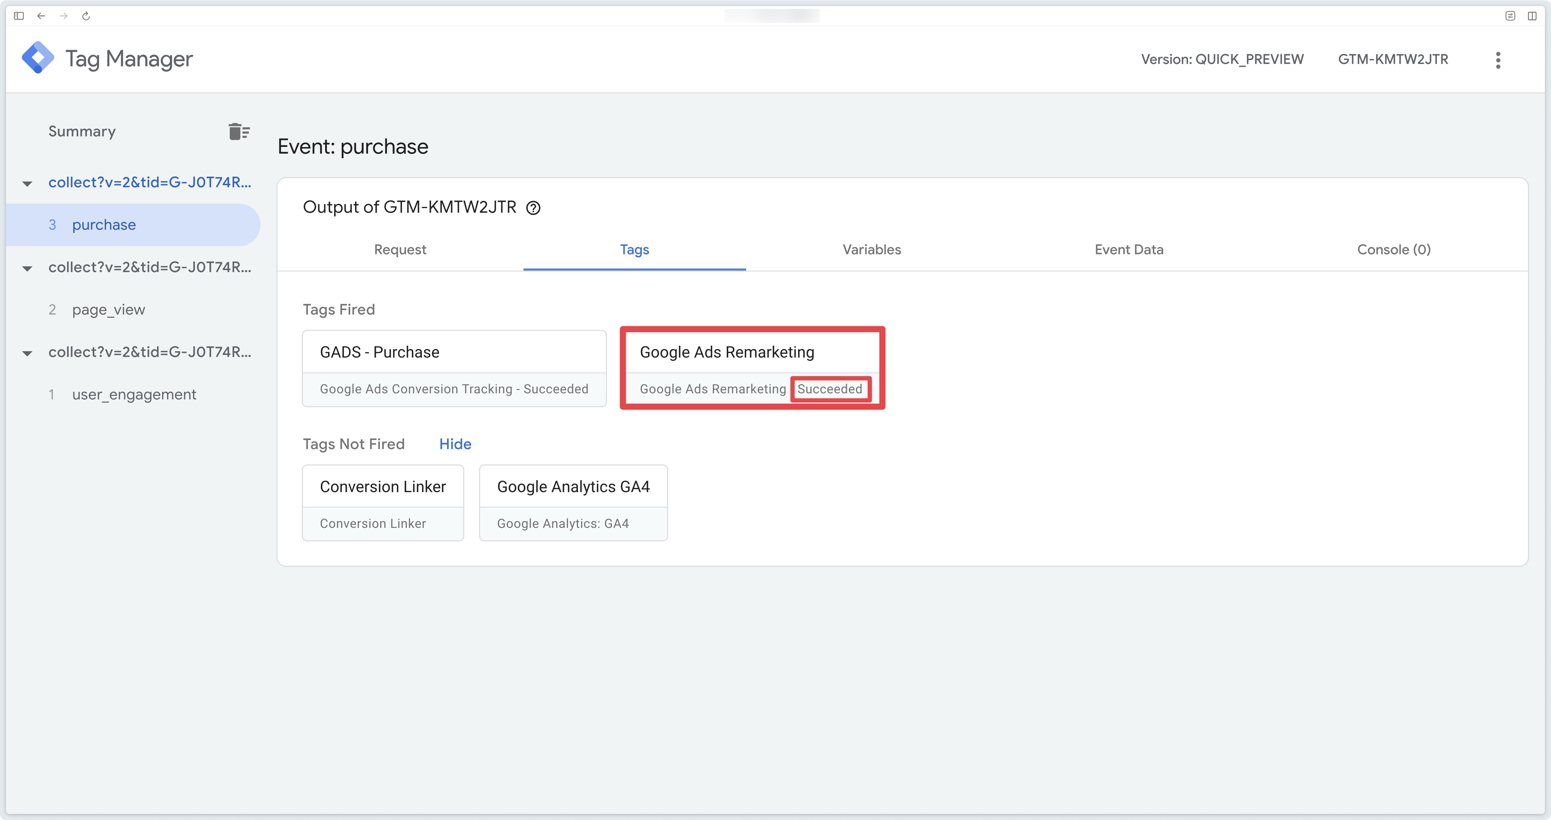Click the Tags Fired heading
1551x820 pixels.
338,310
